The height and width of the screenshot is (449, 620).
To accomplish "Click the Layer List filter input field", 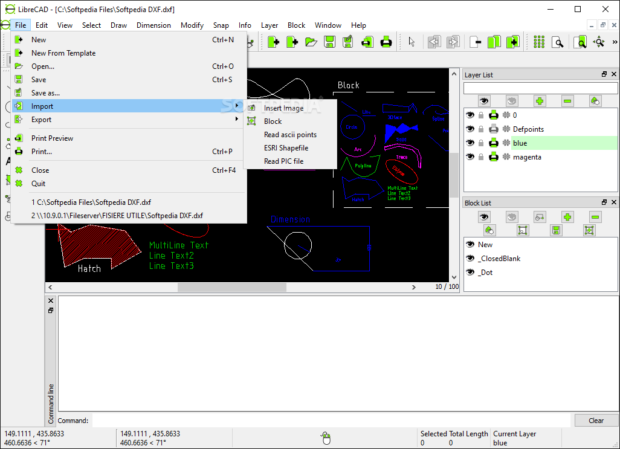I will (540, 88).
